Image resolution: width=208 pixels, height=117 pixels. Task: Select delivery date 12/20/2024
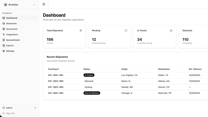tap(194, 75)
